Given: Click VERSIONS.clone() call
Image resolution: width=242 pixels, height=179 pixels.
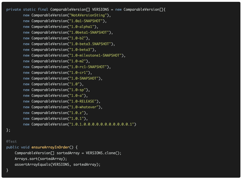Looking at the screenshot, I should coord(102,153).
